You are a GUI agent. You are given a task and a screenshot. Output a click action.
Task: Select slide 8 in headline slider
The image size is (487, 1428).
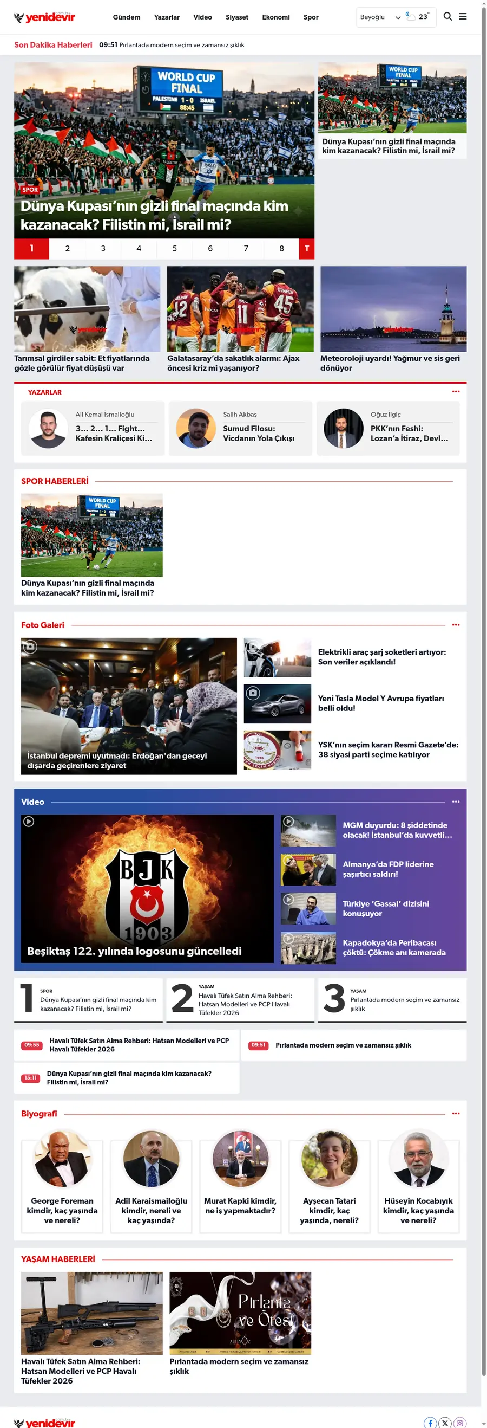point(282,248)
